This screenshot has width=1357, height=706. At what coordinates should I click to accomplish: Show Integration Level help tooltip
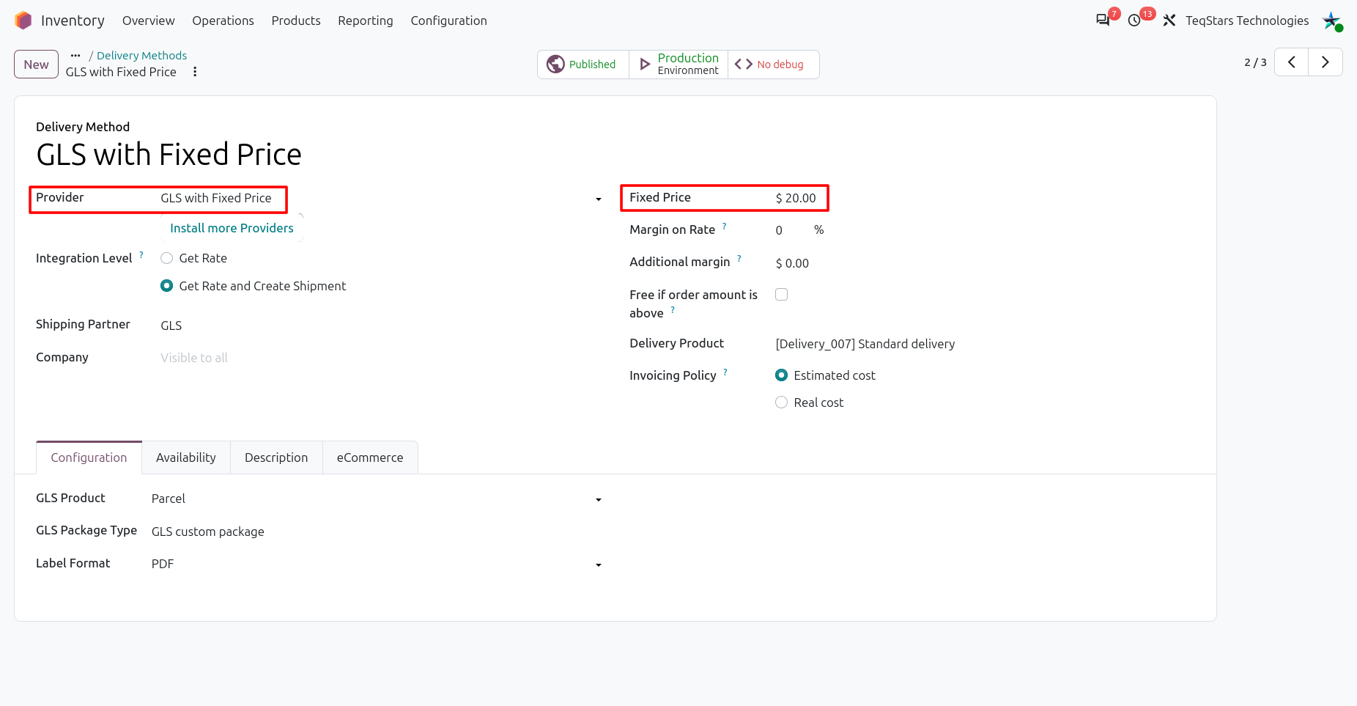141,254
